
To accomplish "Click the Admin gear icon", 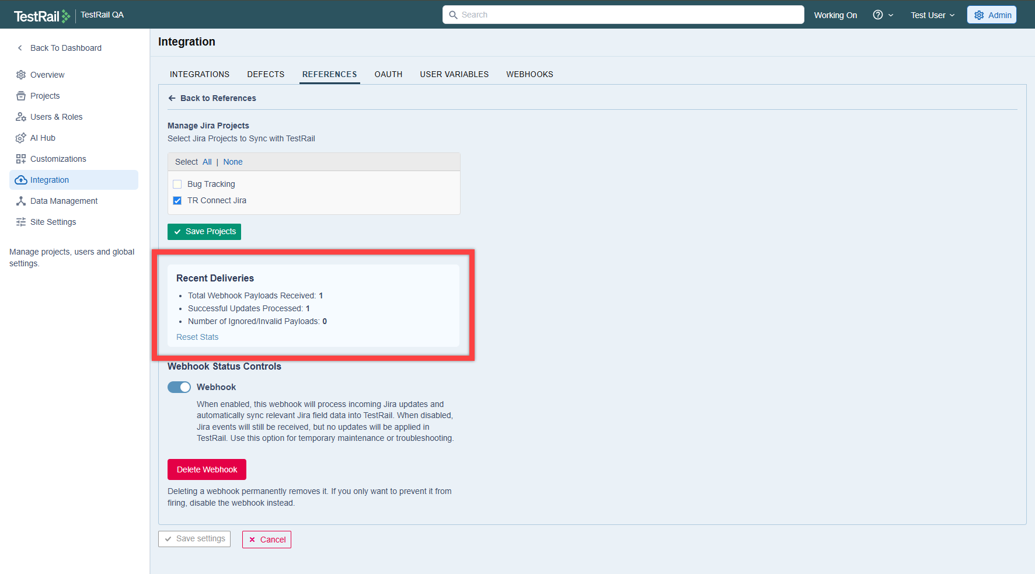I will [x=979, y=15].
